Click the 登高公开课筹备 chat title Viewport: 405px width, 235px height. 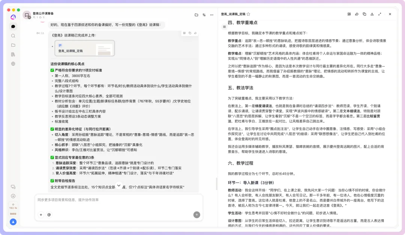tap(43, 13)
